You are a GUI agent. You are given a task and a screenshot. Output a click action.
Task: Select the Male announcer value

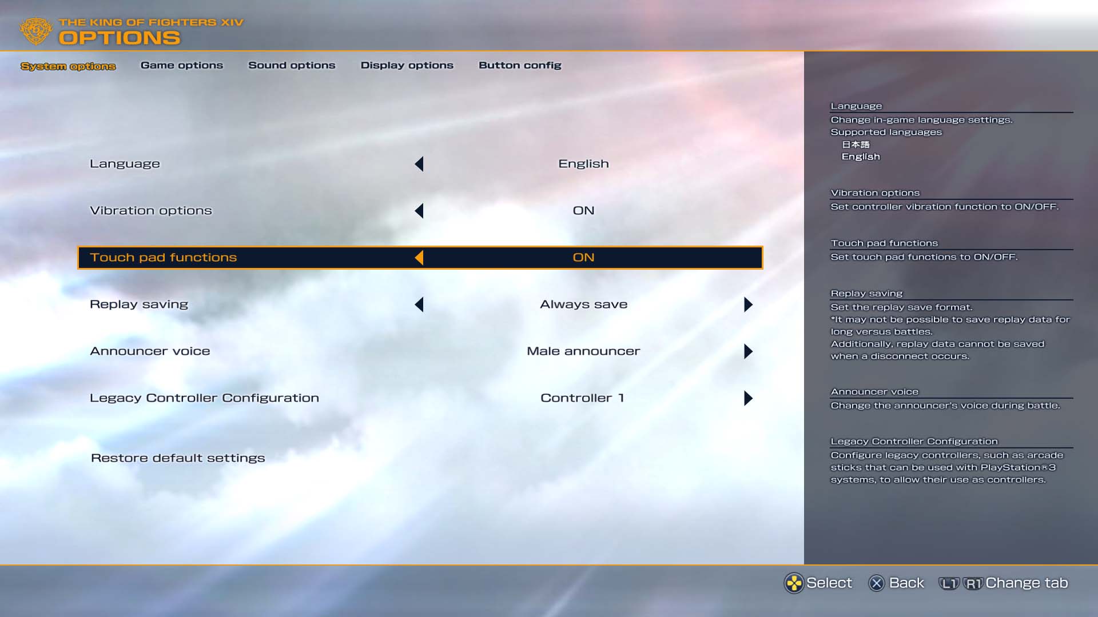(x=583, y=351)
